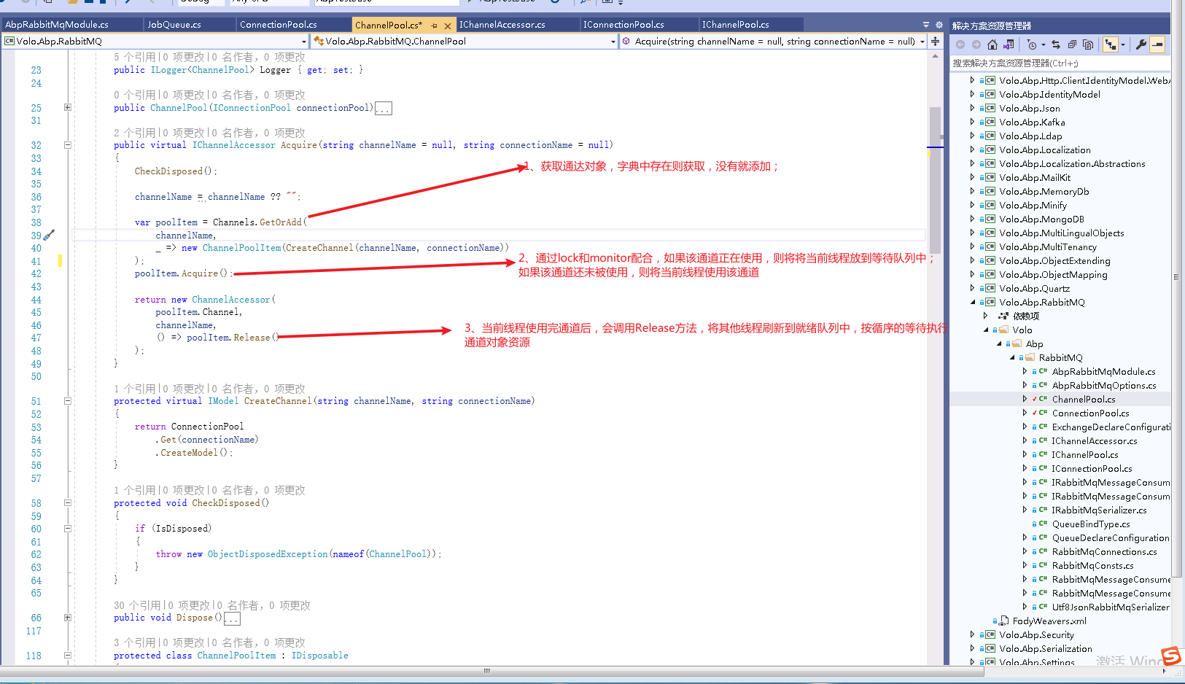Switch between solutions and folder views icon
Screen dimensions: 1185x684
(1009, 44)
